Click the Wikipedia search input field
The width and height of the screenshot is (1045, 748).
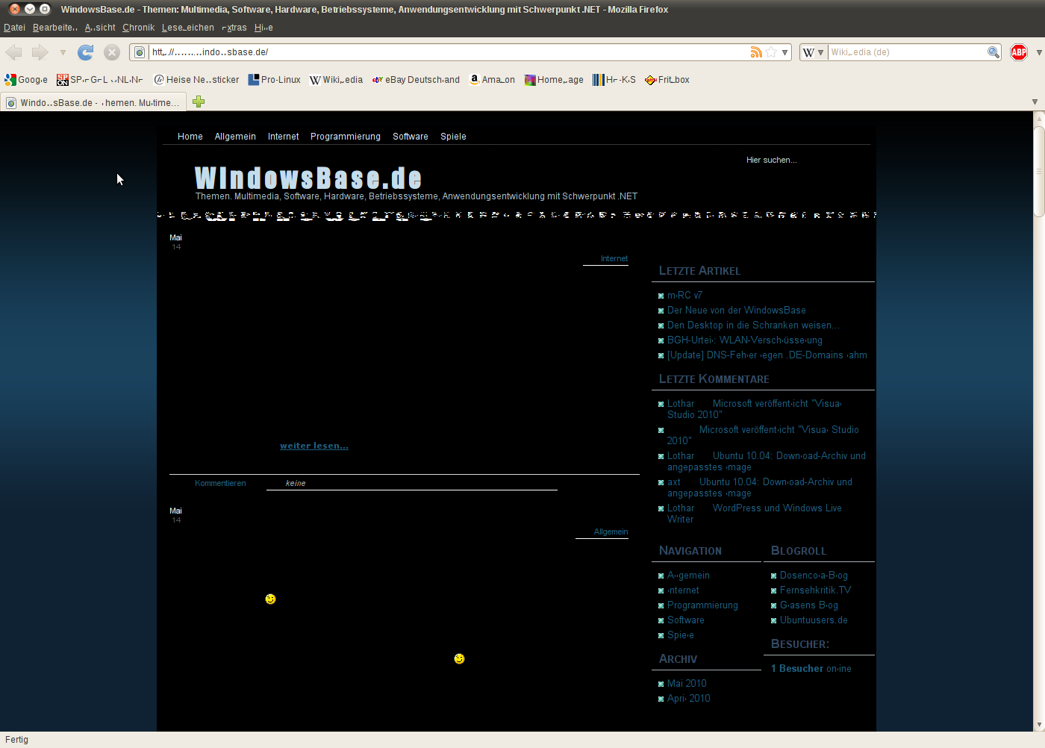click(x=906, y=52)
